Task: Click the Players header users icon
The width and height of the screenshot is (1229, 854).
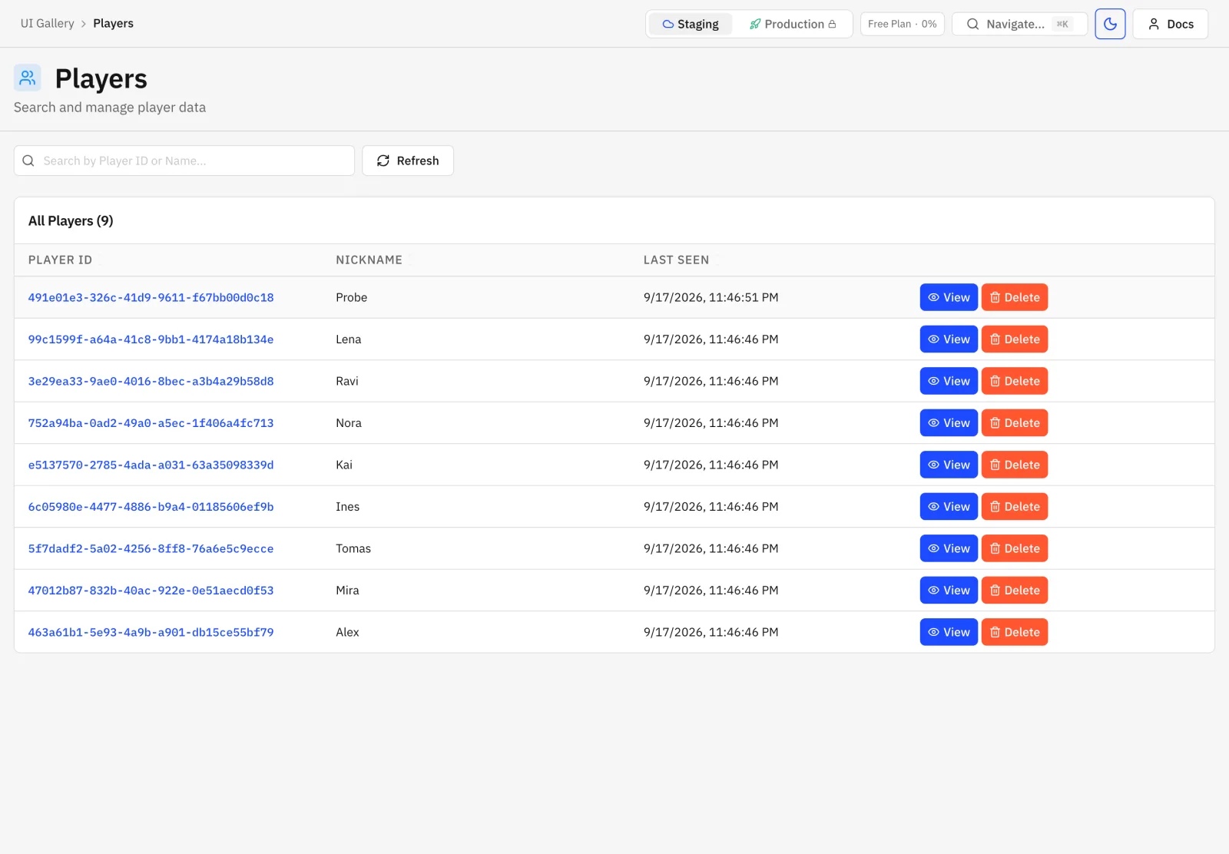Action: pos(28,78)
